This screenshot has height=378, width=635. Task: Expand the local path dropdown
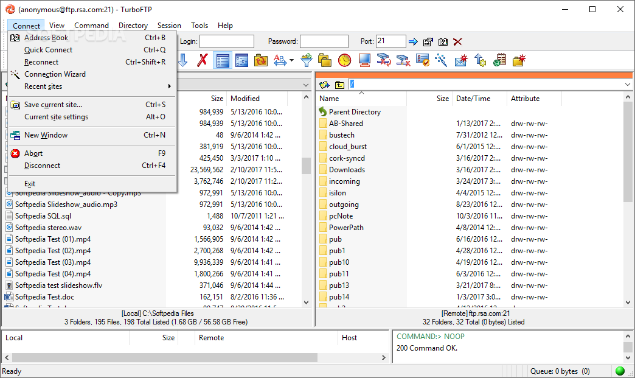[x=306, y=85]
